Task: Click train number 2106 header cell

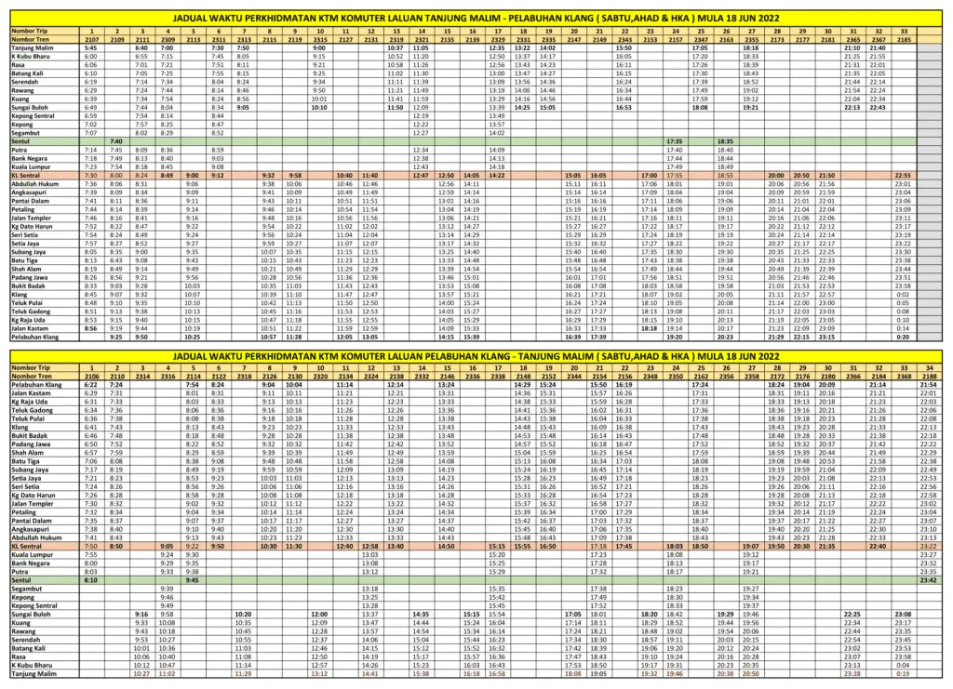Action: point(92,377)
